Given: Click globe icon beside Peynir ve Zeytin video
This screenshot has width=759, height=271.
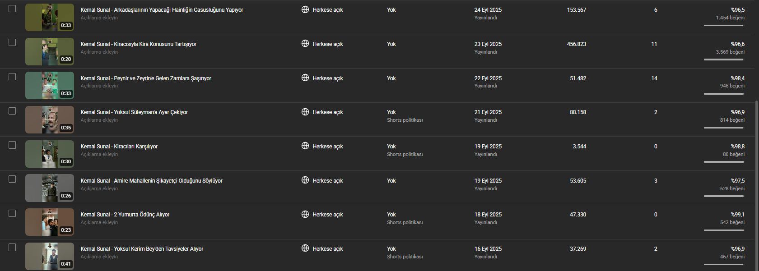Looking at the screenshot, I should coord(305,78).
